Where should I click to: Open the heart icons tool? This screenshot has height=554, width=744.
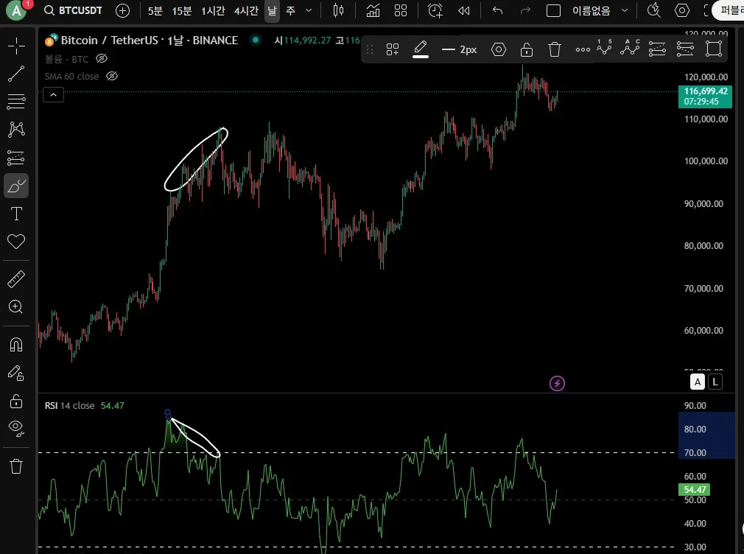tap(16, 242)
